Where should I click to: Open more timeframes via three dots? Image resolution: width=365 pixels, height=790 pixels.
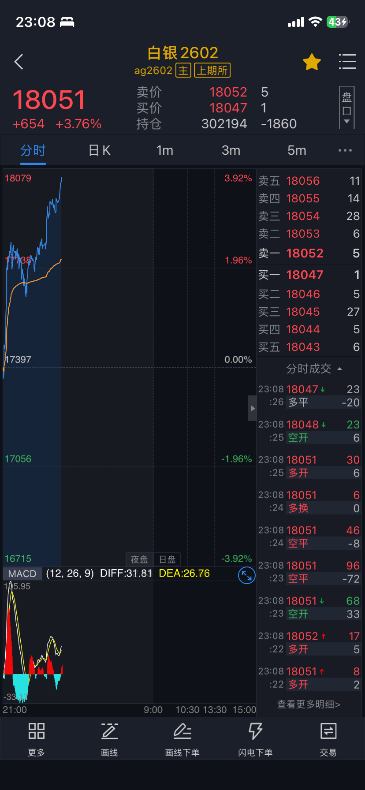coord(345,151)
